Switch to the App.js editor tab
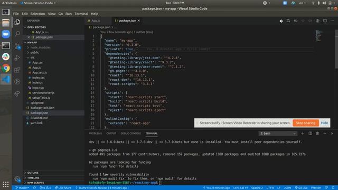Image resolution: width=338 pixels, height=190 pixels. [96, 21]
